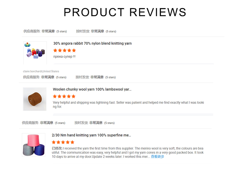249x171 pixels.
Task: Click the star rating under Woolen chunky yarn
Action: 64,96
